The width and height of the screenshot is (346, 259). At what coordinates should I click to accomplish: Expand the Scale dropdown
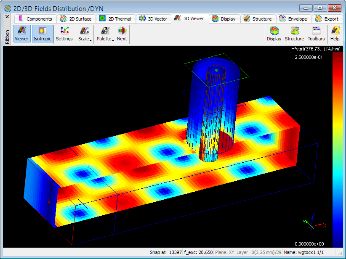(x=84, y=34)
